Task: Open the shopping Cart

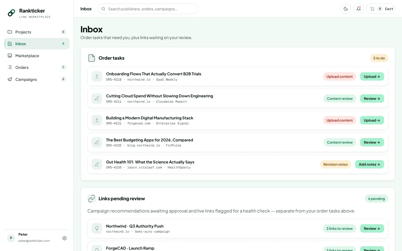Action: [x=381, y=9]
